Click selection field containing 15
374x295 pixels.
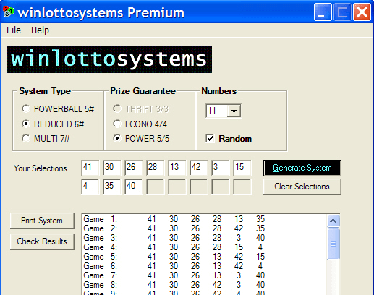[x=242, y=168]
